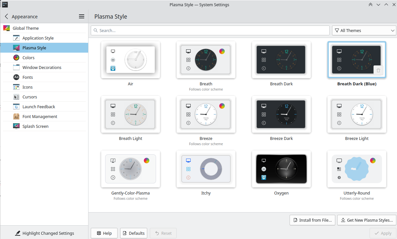Open Launch Feedback settings
397x239 pixels.
pyautogui.click(x=44, y=107)
